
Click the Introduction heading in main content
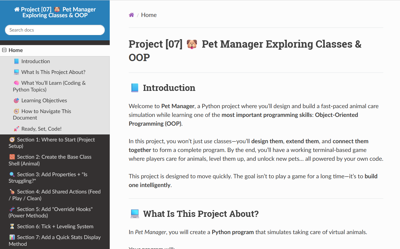coord(169,88)
